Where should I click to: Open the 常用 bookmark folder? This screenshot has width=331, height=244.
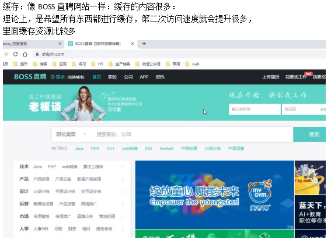pos(173,64)
